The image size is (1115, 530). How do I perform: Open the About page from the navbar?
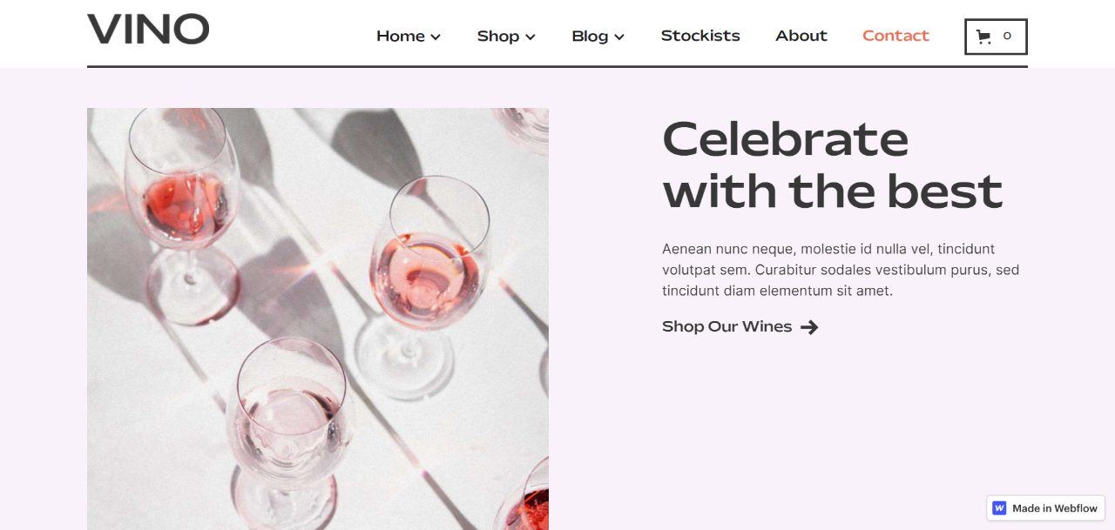[801, 36]
